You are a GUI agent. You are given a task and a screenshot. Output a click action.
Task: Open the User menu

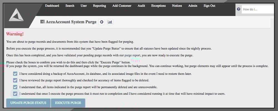[x=83, y=6]
